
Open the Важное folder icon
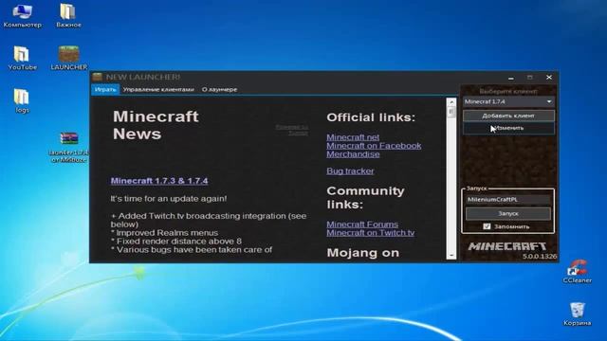(68, 16)
